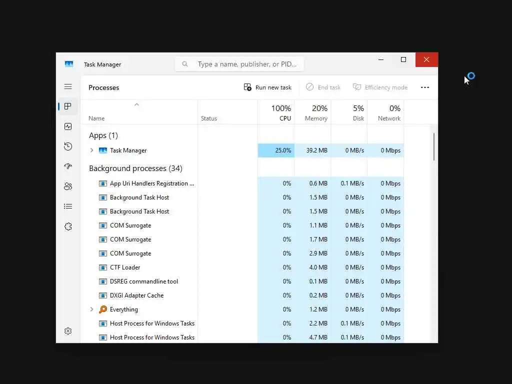Click the search box for name or PID
This screenshot has height=384, width=512.
(x=239, y=64)
